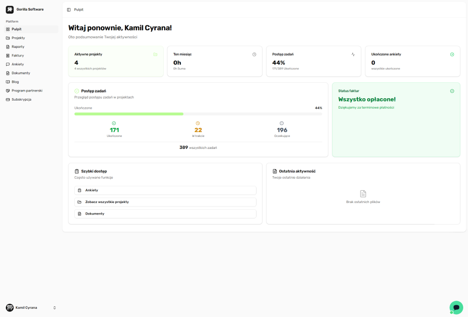The image size is (468, 317).
Task: Click the green checkmark above 171 Ukończone
Action: [114, 123]
